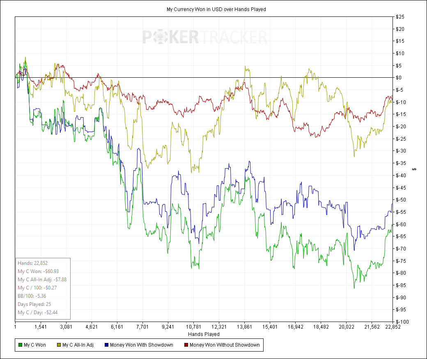
Task: Click the BB/100: -5.36 stat
Action: click(x=32, y=296)
